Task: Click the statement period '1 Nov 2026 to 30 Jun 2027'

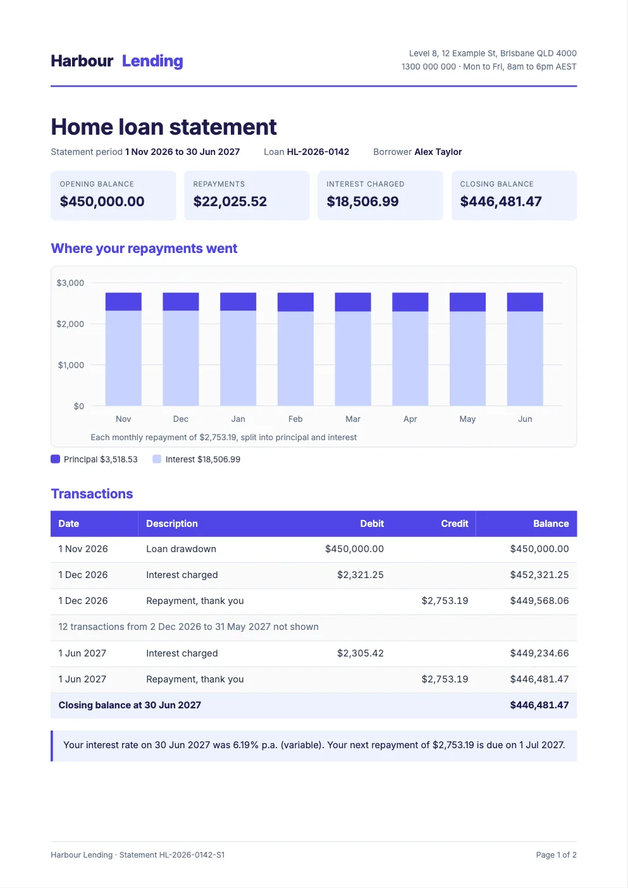Action: 183,152
